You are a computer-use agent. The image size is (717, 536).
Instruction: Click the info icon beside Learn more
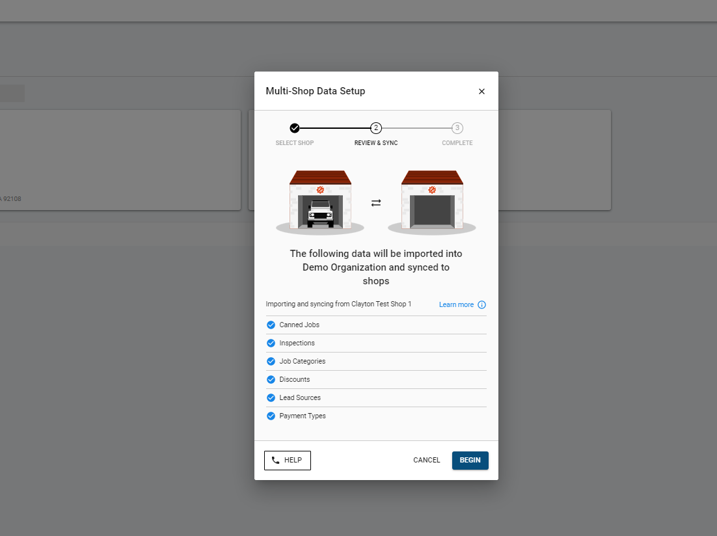click(x=481, y=304)
